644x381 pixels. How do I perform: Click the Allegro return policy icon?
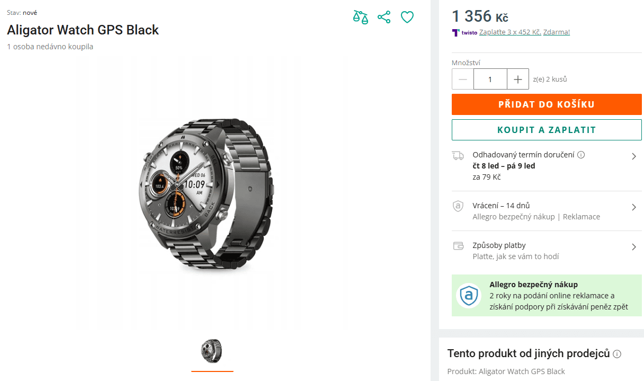458,206
